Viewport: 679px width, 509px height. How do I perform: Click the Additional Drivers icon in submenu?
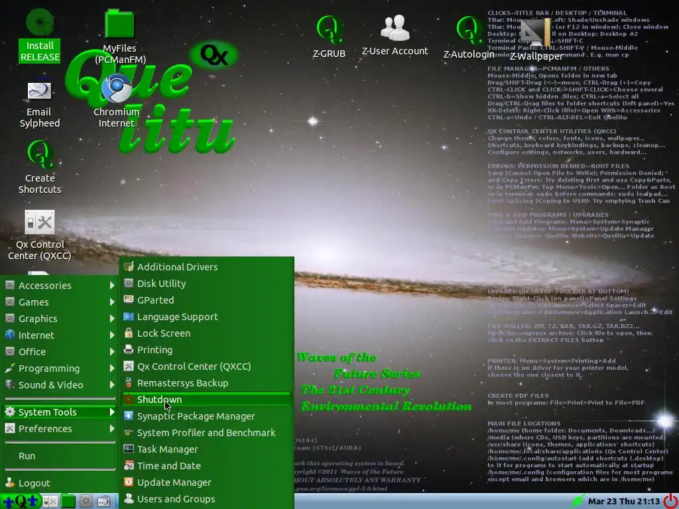pos(129,266)
